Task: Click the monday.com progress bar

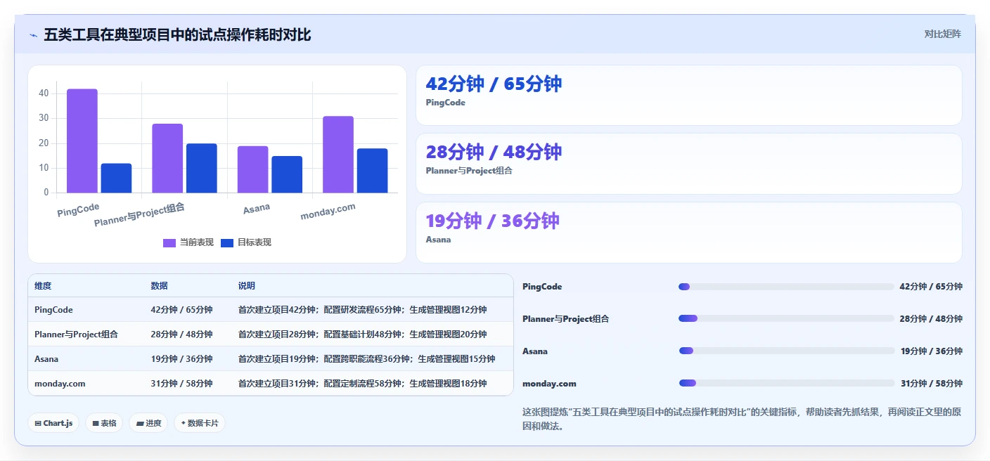Action: [x=786, y=383]
